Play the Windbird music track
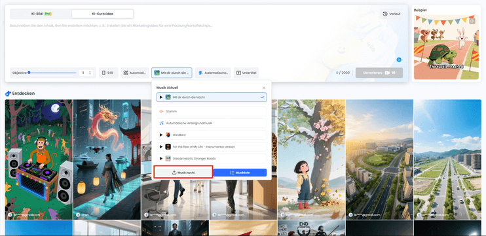Screen dimensions: 486x236 click(161, 135)
